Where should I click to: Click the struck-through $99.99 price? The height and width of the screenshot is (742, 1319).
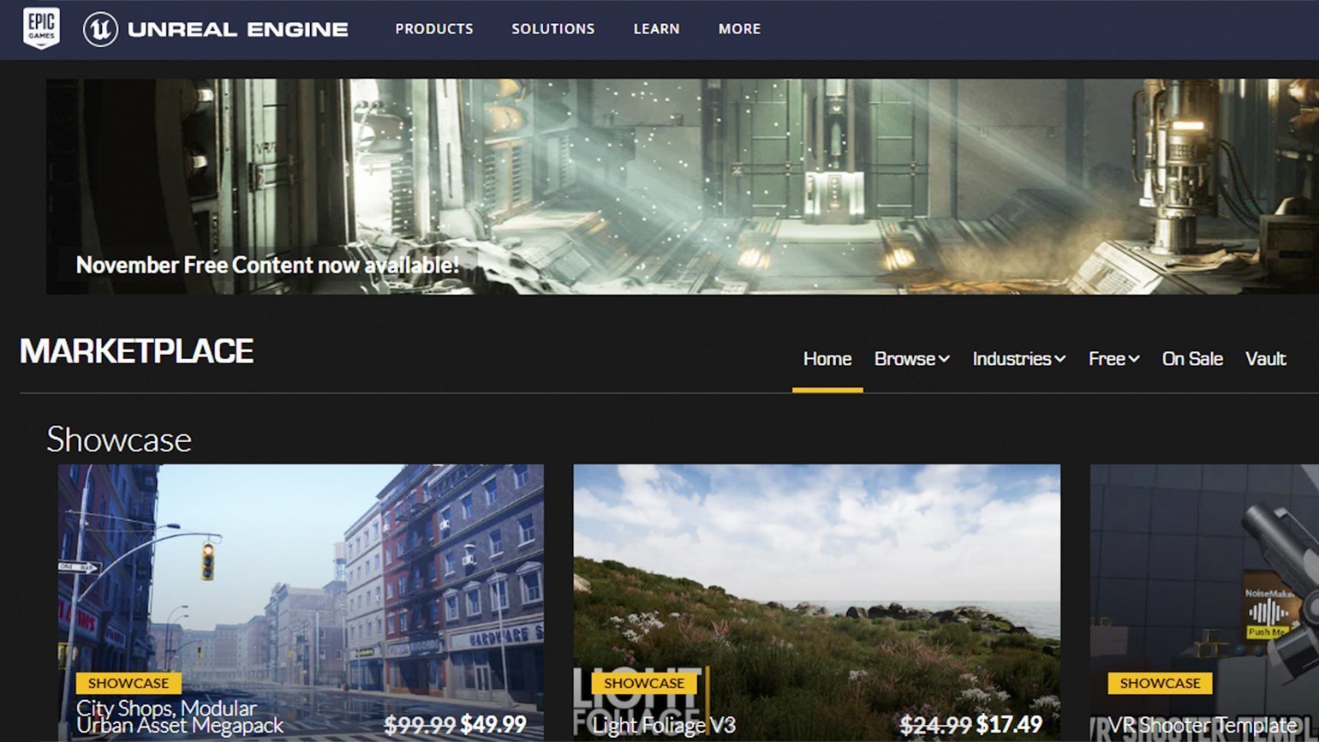(x=420, y=725)
